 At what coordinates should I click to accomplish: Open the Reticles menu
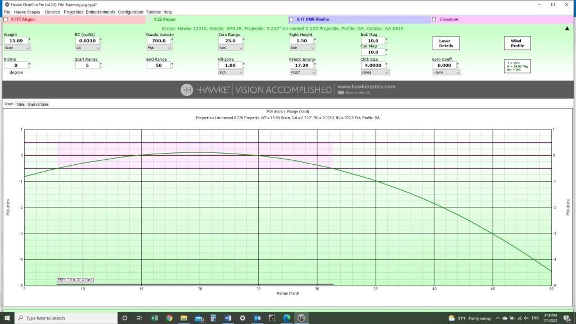(52, 12)
